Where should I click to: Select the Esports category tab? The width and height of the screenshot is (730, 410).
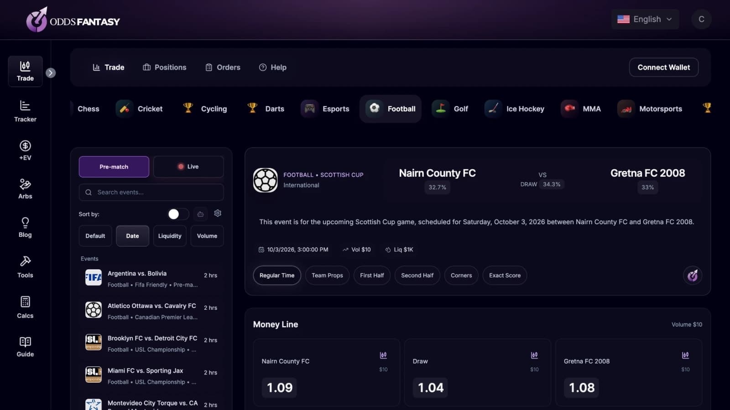click(x=325, y=109)
